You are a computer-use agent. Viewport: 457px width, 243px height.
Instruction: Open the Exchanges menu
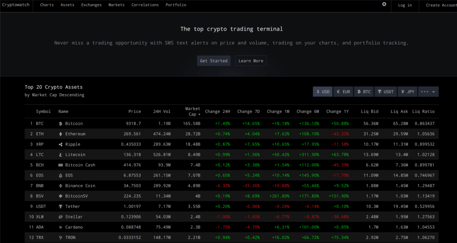pyautogui.click(x=91, y=5)
